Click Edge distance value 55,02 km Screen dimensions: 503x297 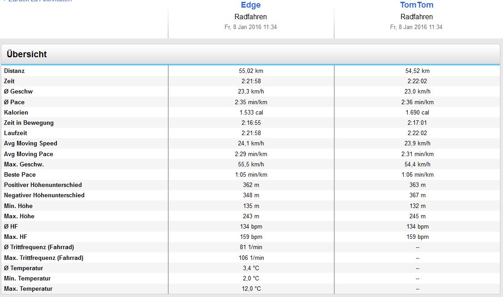251,71
